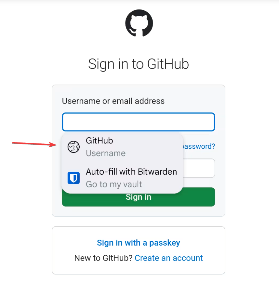Click the globe icon beside GitHub suggestion
Viewport: 279px width, 282px height.
click(73, 147)
